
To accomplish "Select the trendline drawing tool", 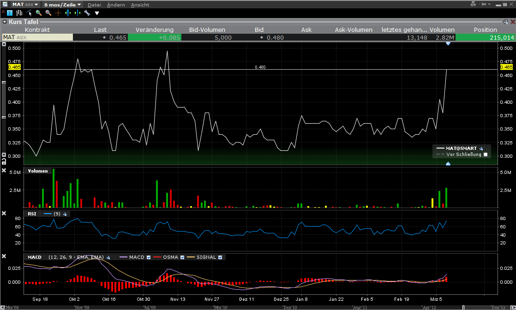I will click(x=29, y=13).
